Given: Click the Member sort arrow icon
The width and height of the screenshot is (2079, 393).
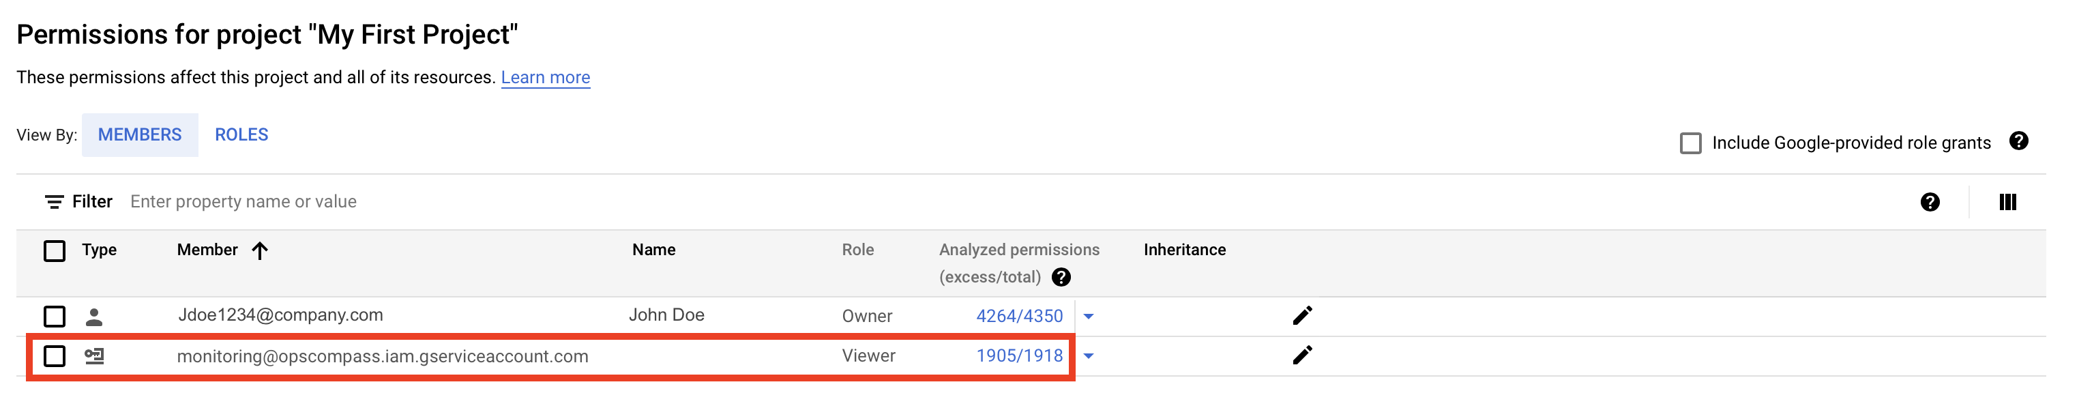Looking at the screenshot, I should 259,250.
